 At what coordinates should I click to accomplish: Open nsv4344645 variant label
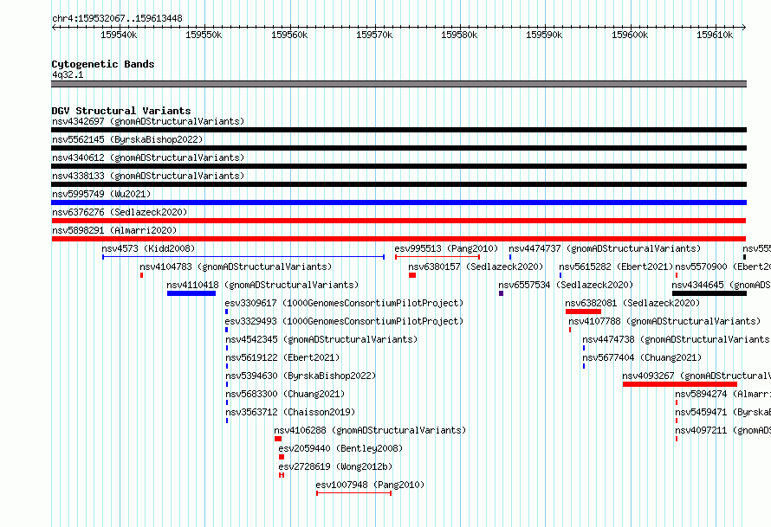pos(722,285)
